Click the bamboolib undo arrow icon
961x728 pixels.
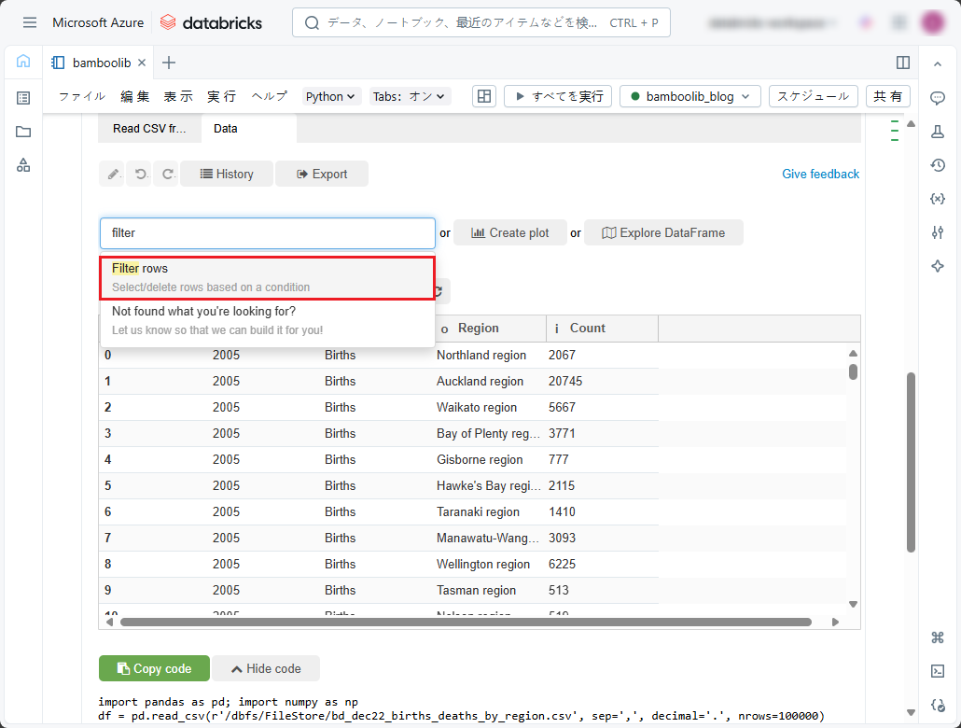(141, 174)
